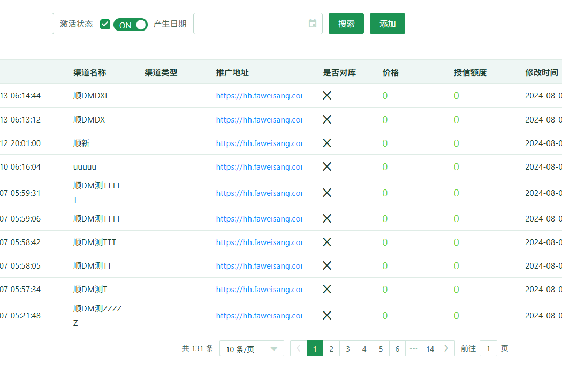Click the X icon in 05:59:31 row
562x365 pixels.
[327, 193]
